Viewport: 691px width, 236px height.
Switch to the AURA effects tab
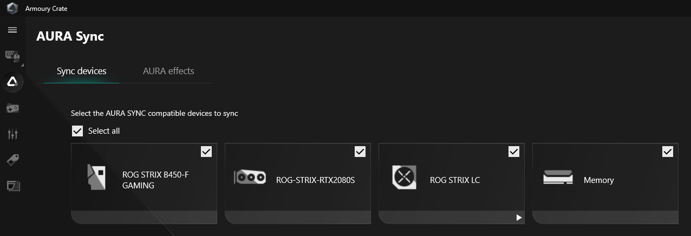[x=168, y=71]
